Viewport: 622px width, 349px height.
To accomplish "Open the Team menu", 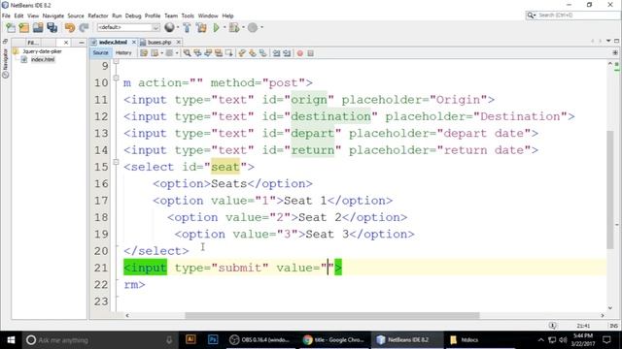I will point(171,16).
